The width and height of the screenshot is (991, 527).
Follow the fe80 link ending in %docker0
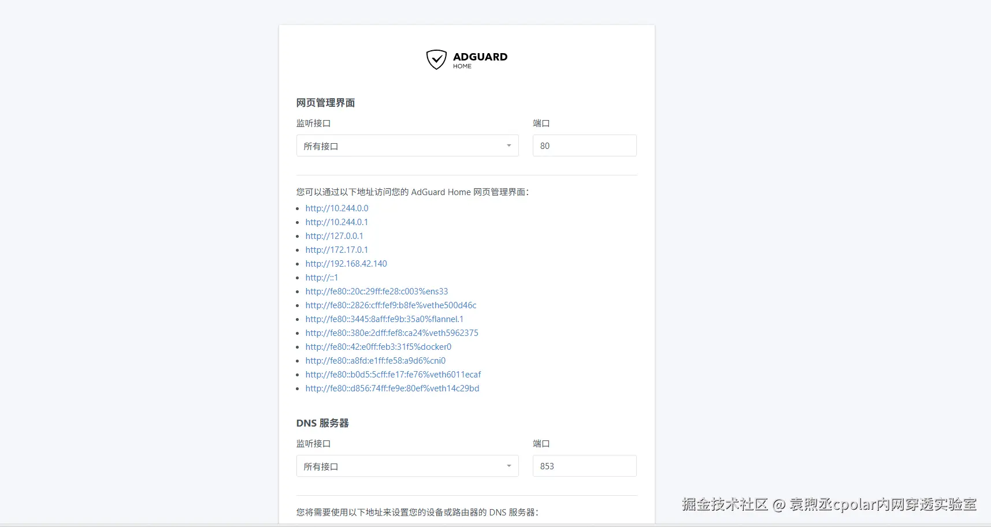[x=378, y=347]
